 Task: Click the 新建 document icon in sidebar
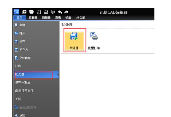[16, 25]
